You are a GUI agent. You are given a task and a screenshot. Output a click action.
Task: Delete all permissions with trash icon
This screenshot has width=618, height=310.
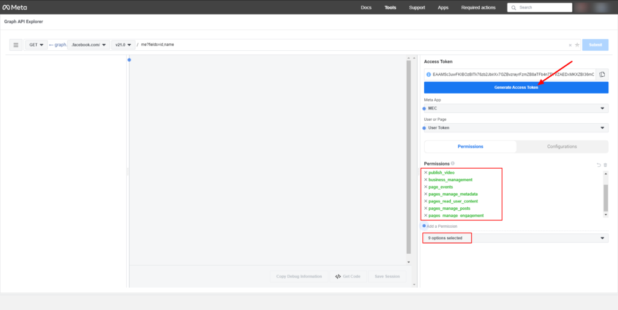(605, 164)
